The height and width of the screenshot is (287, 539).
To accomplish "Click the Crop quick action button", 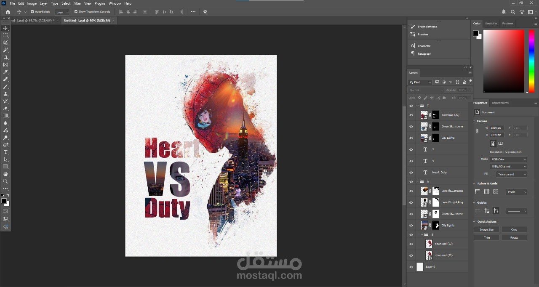I will (514, 229).
